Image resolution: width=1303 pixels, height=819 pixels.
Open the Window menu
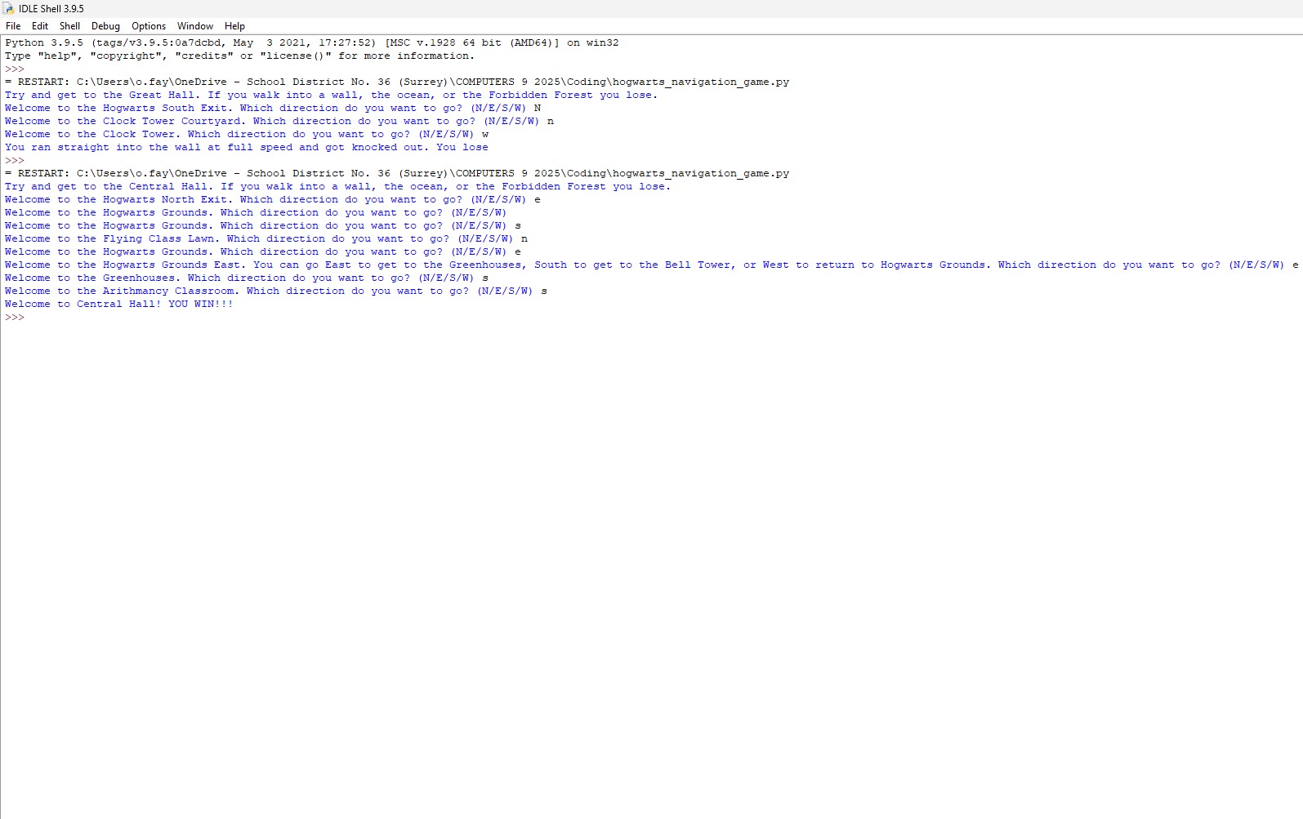coord(195,26)
